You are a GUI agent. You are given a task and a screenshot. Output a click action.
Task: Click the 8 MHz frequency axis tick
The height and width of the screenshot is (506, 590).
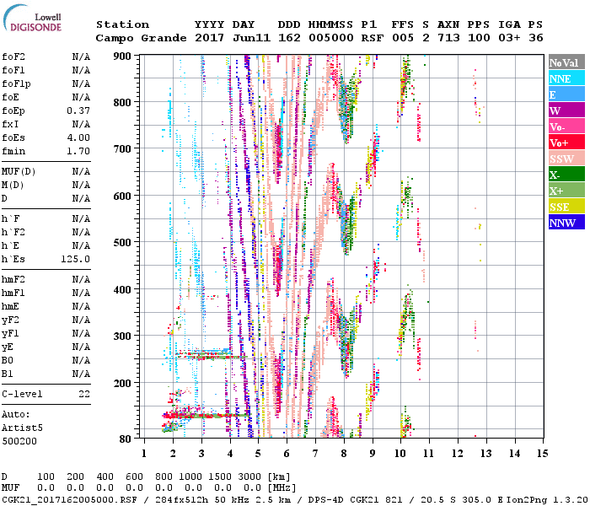(x=344, y=453)
